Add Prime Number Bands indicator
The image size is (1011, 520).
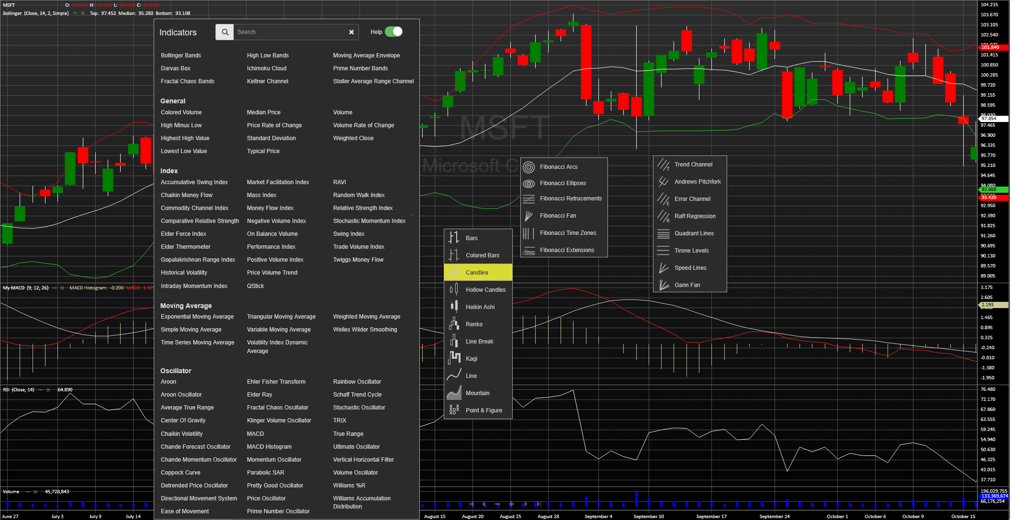click(x=360, y=68)
